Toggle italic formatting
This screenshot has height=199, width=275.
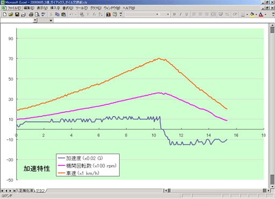pyautogui.click(x=180, y=14)
